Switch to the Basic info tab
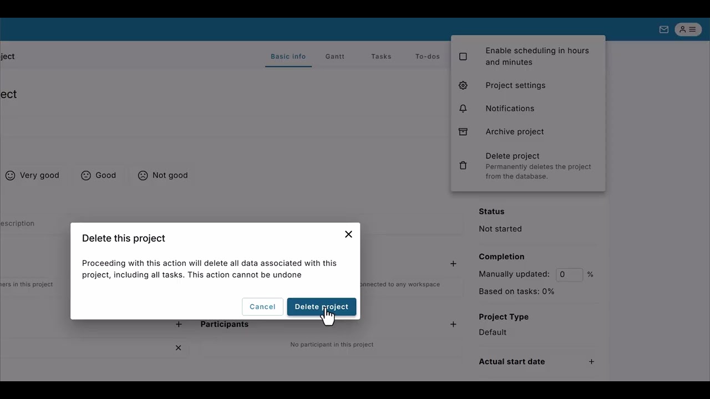Image resolution: width=710 pixels, height=399 pixels. click(x=288, y=57)
